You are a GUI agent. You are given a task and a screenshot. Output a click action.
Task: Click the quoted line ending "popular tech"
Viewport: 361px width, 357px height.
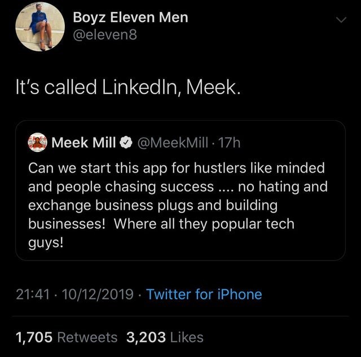(x=161, y=223)
